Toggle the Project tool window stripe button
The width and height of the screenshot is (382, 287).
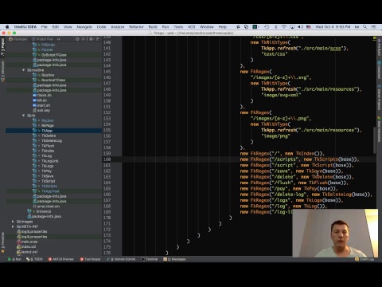coord(2,47)
